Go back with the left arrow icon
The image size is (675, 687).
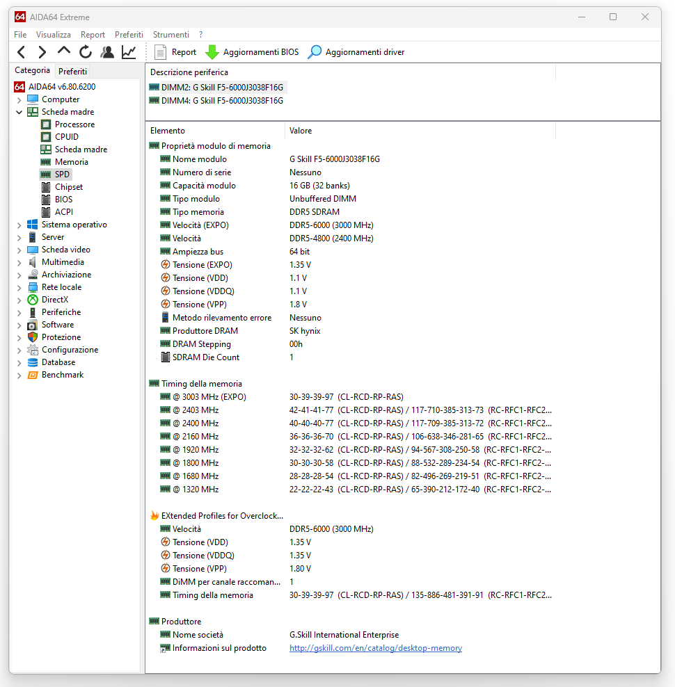(x=21, y=52)
